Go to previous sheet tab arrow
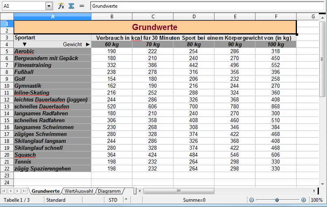Viewport: 327px width, 207px height. 11,191
